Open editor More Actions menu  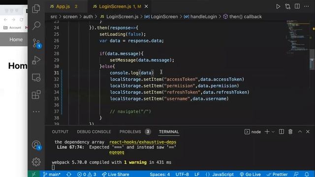point(306,6)
